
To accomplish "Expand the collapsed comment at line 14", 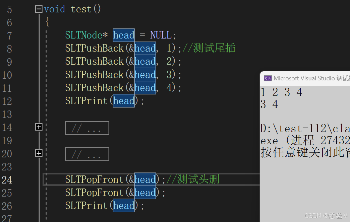I will pos(39,127).
